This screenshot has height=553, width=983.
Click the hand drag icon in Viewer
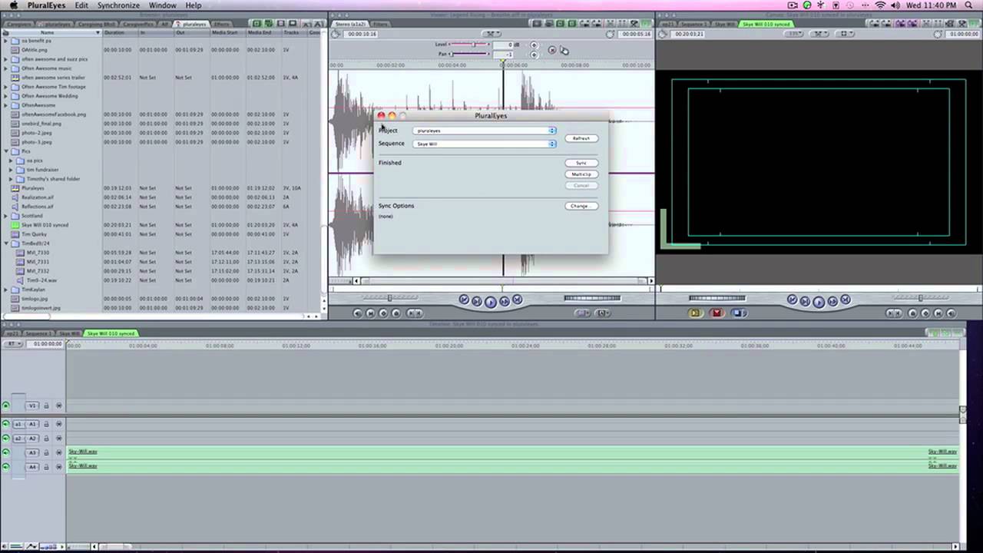(x=564, y=51)
